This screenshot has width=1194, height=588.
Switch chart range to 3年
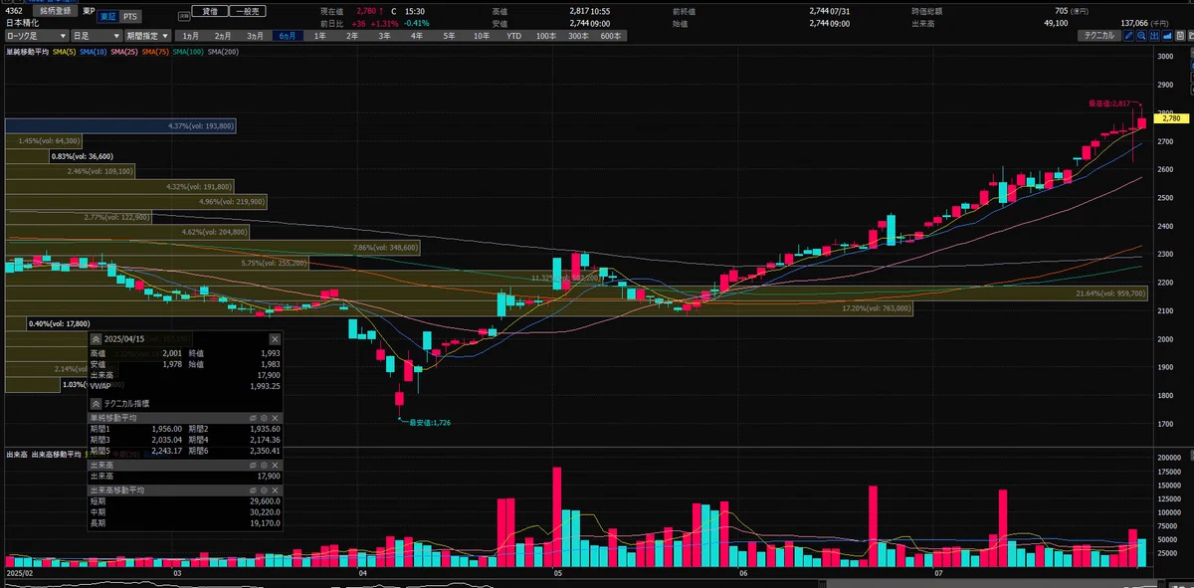click(x=384, y=35)
